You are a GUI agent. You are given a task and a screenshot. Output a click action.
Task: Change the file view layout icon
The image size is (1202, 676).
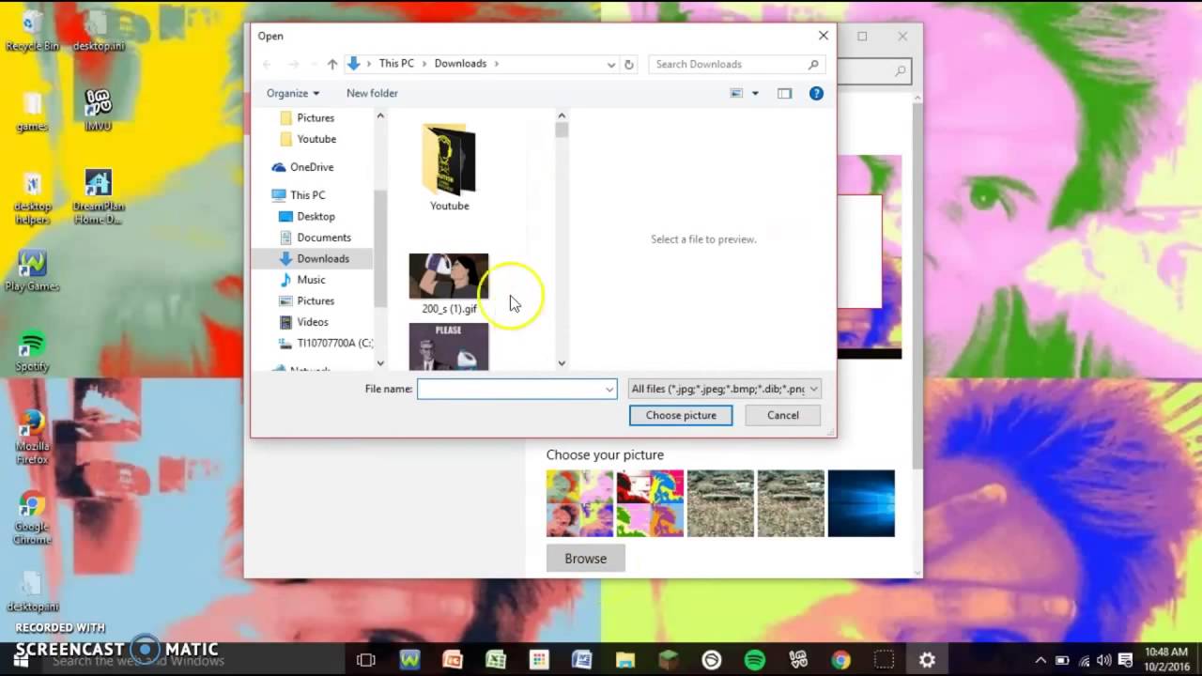tap(737, 93)
